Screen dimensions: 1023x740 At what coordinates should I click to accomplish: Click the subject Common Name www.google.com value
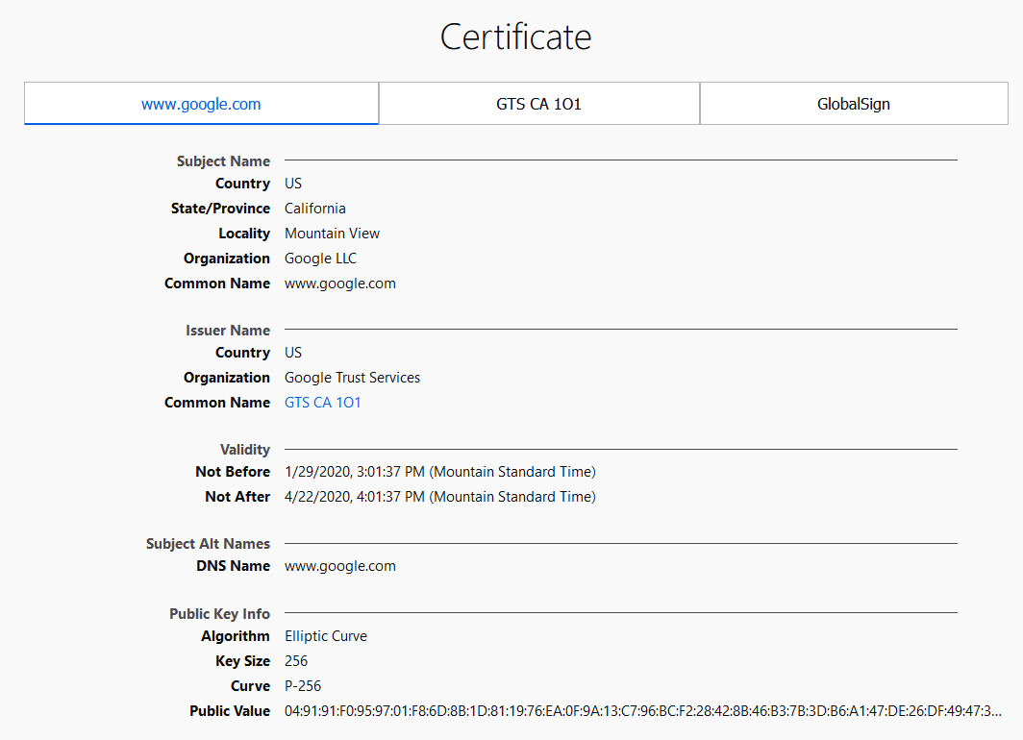pos(340,284)
